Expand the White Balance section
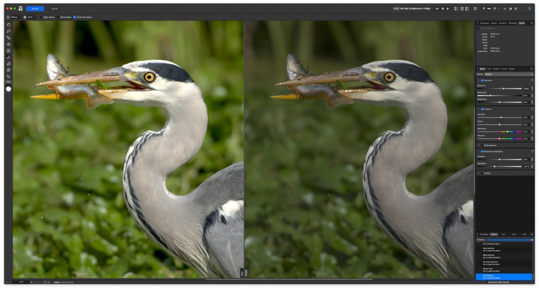The width and height of the screenshot is (539, 289). 478,146
